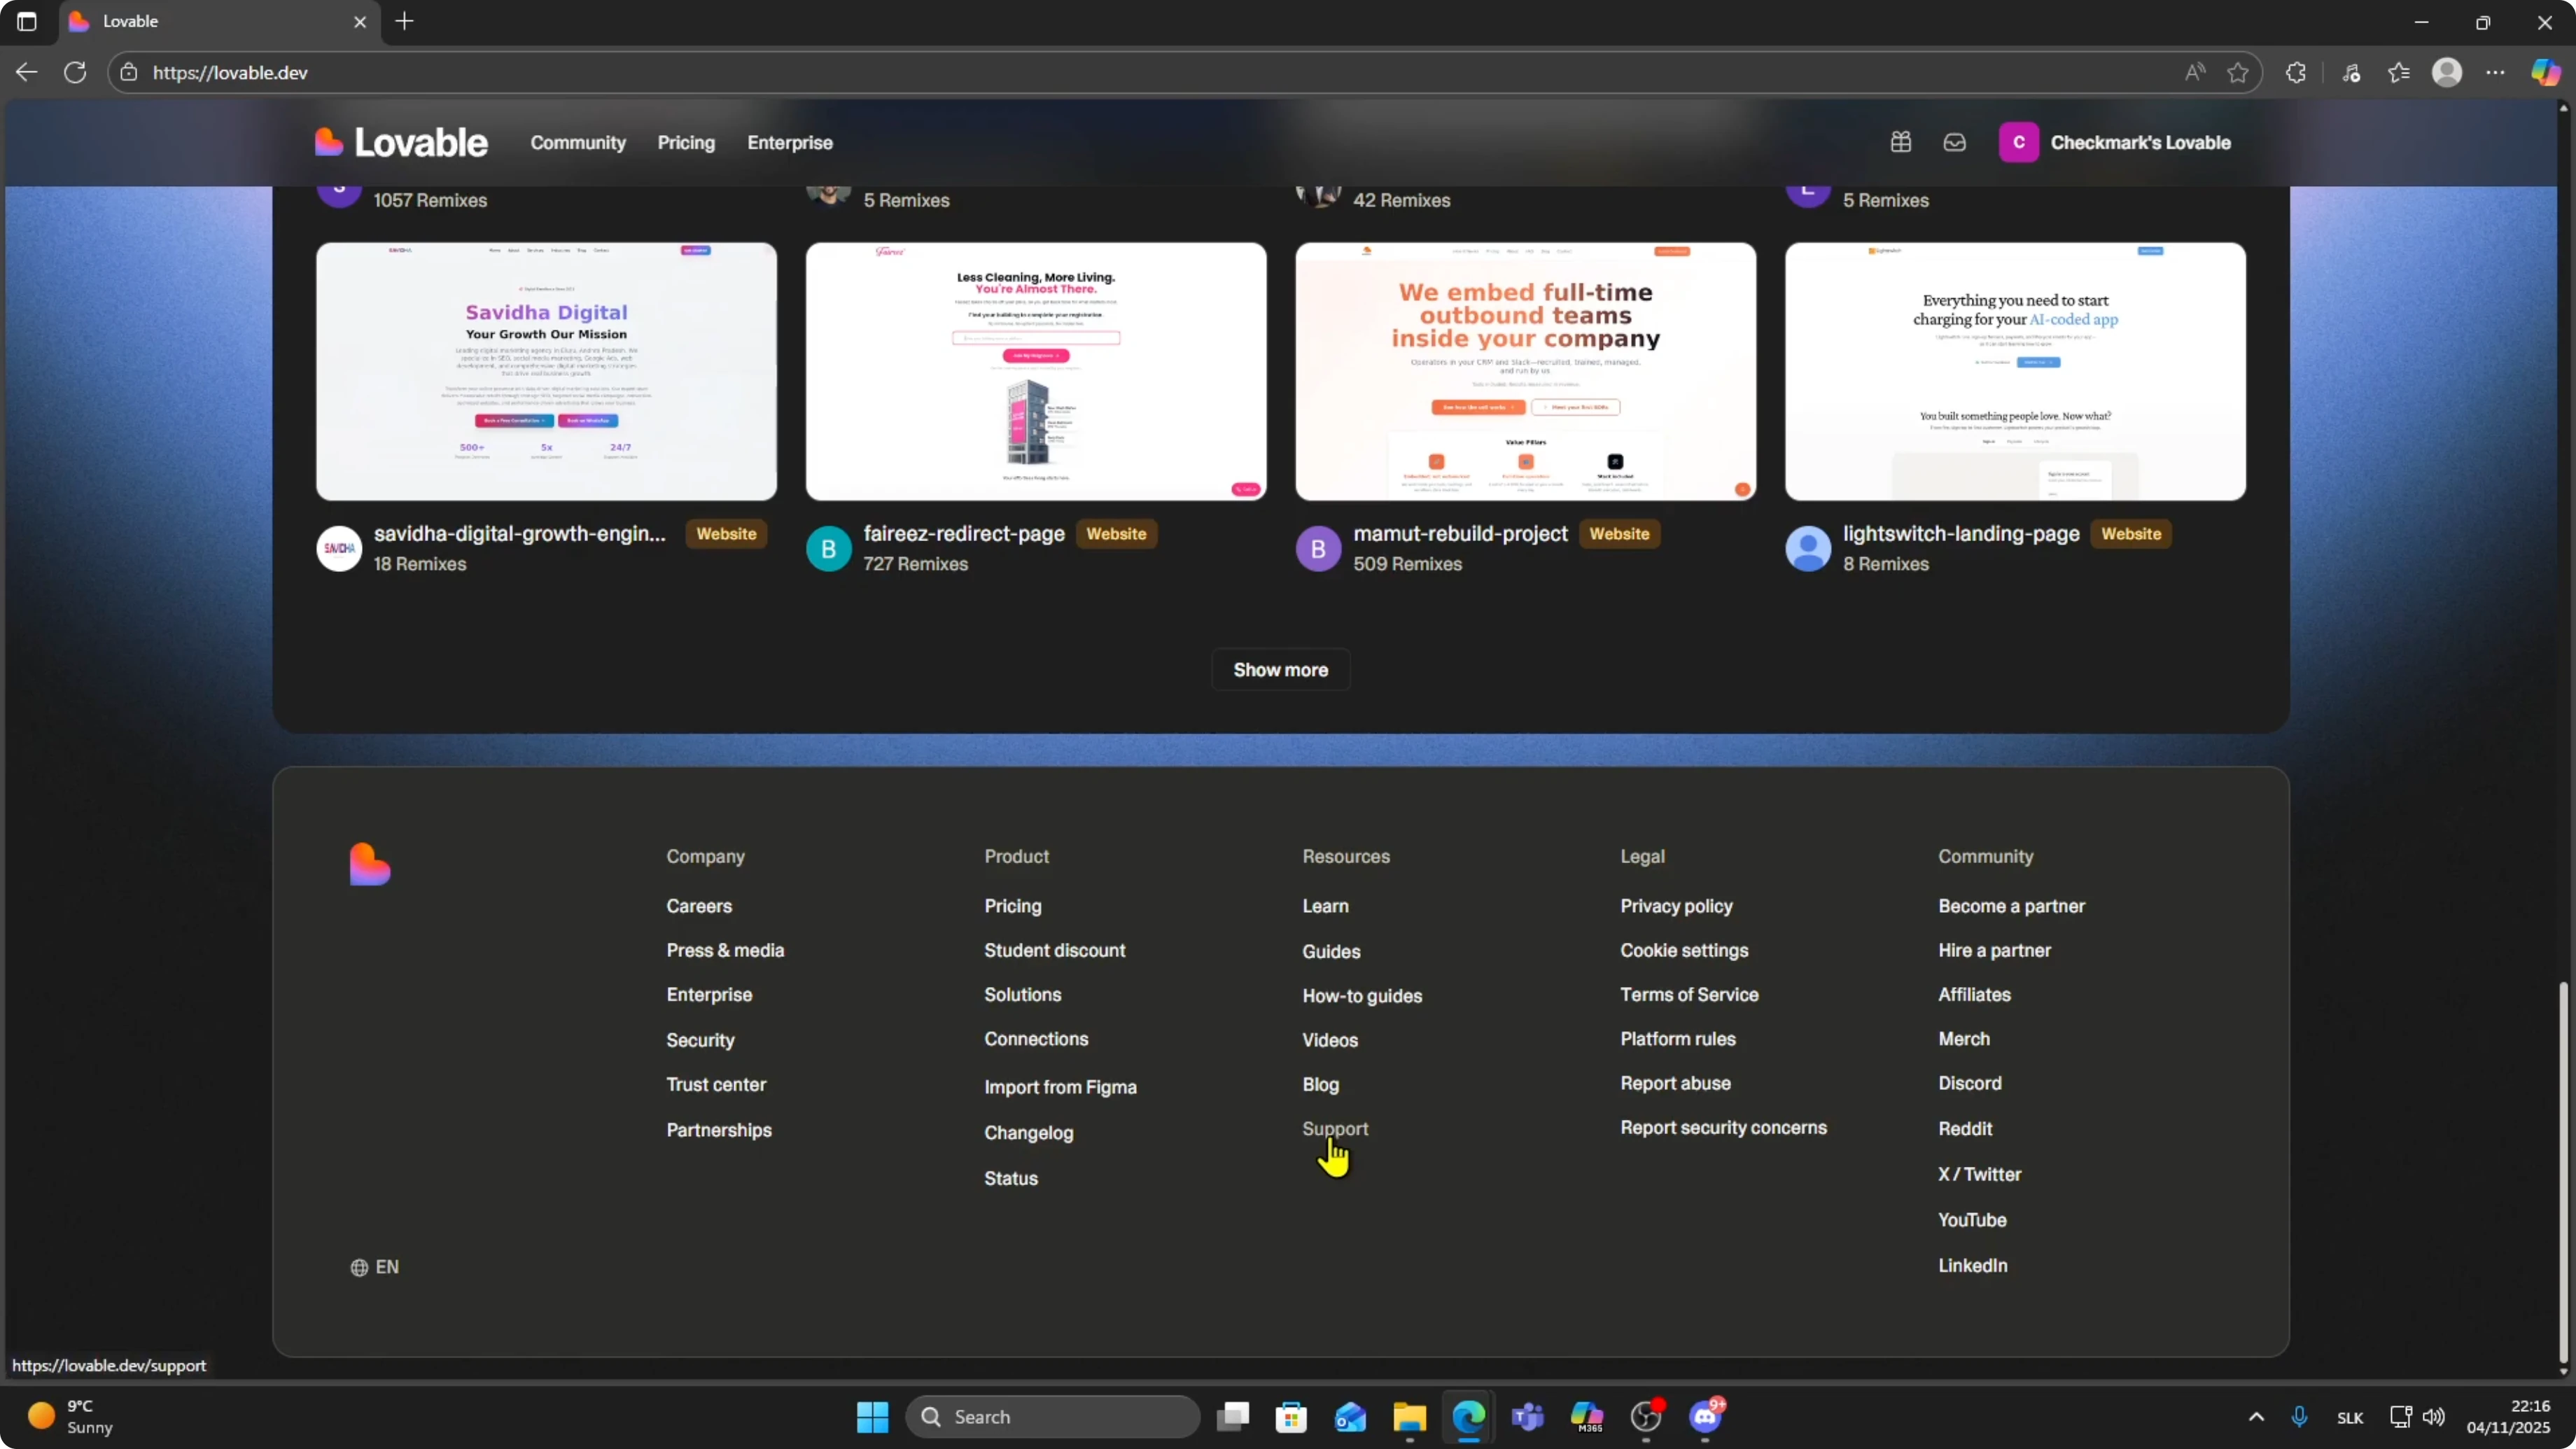
Task: Select the Lovable browser tab
Action: (x=220, y=21)
